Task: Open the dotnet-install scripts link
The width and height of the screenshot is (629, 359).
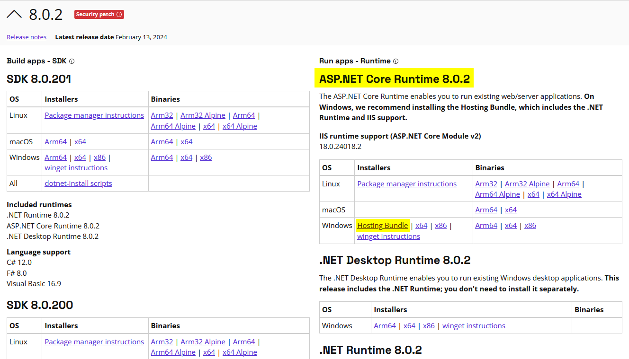Action: pyautogui.click(x=79, y=184)
